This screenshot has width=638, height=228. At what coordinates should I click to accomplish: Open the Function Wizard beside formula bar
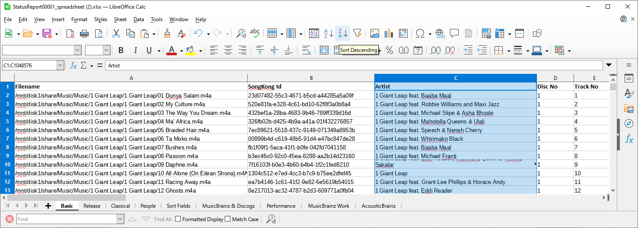[x=73, y=66]
